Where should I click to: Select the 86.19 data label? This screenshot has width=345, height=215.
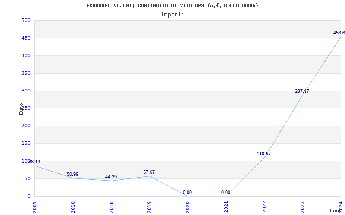(x=34, y=162)
